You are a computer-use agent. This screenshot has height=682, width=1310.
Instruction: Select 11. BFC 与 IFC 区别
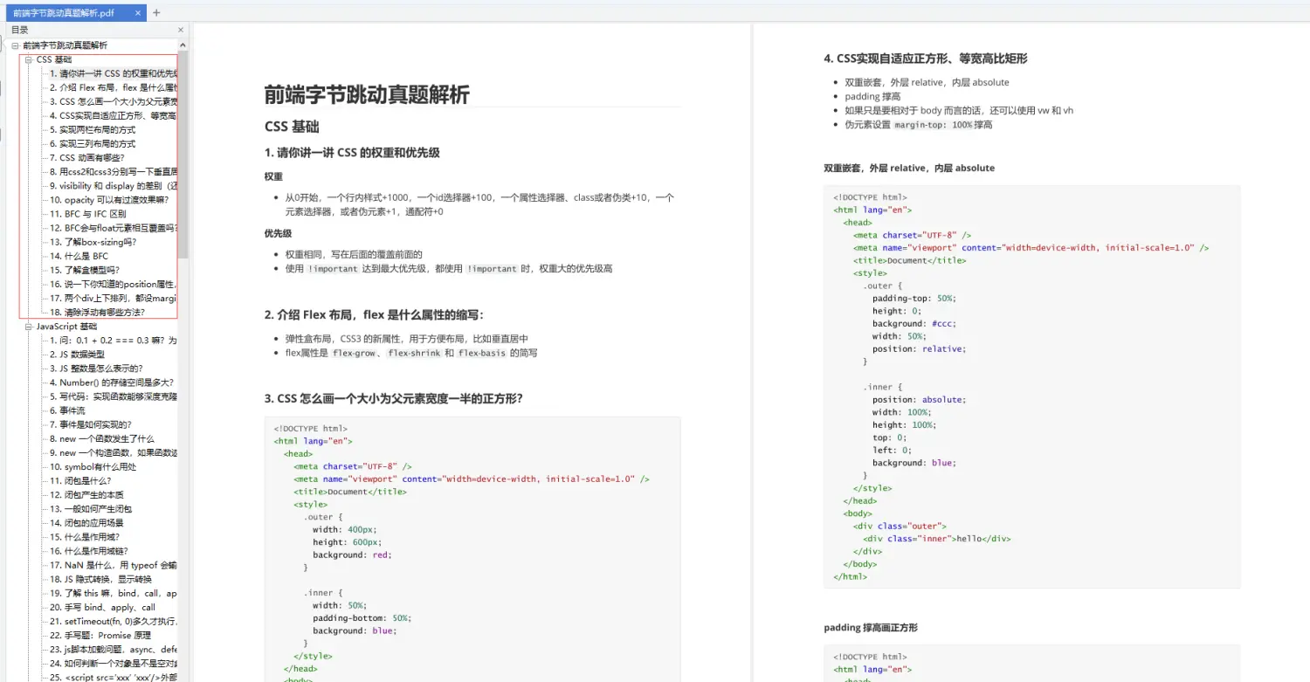pyautogui.click(x=87, y=214)
